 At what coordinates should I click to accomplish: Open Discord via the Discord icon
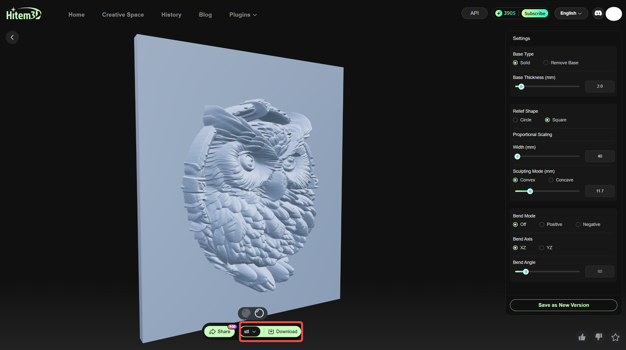point(598,13)
